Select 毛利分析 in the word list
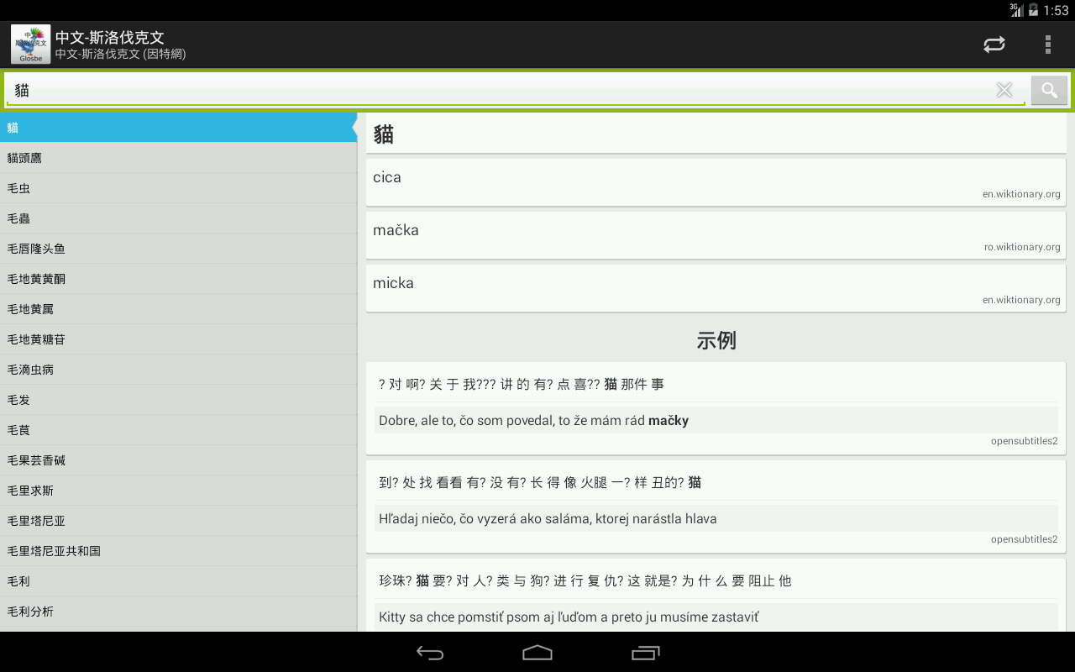This screenshot has height=672, width=1075. pos(178,612)
